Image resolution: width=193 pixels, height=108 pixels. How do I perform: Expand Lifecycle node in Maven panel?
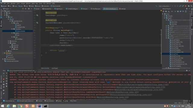pos(165,16)
